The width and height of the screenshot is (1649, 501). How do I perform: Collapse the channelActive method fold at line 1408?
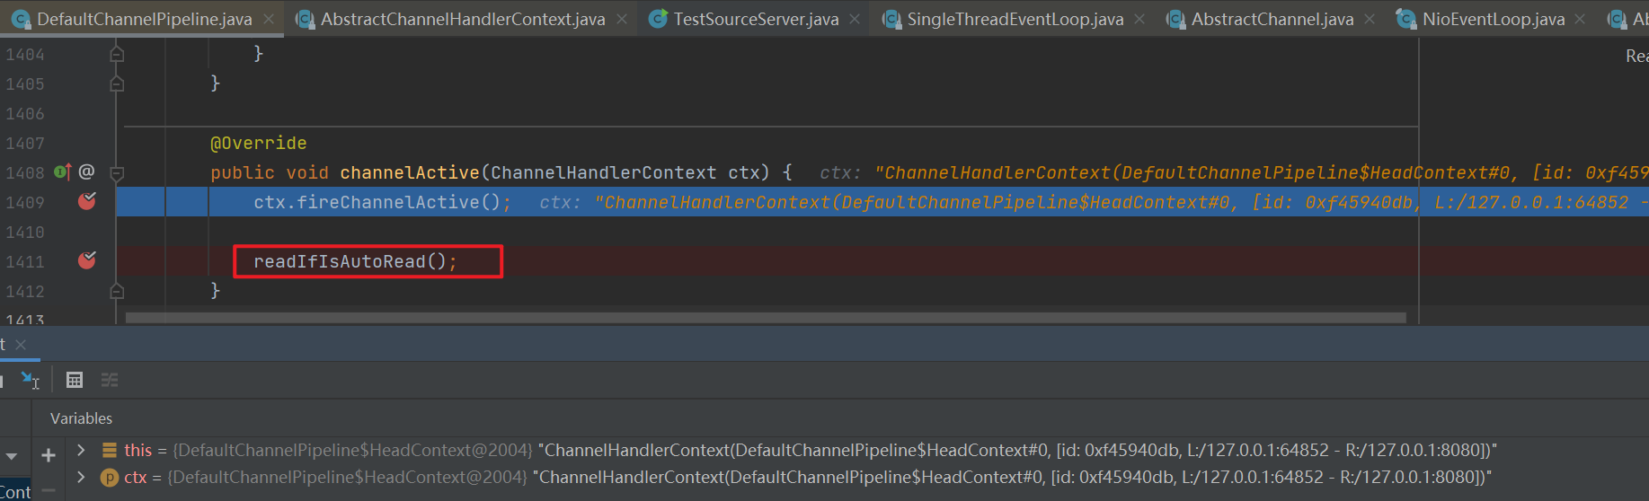coord(117,172)
